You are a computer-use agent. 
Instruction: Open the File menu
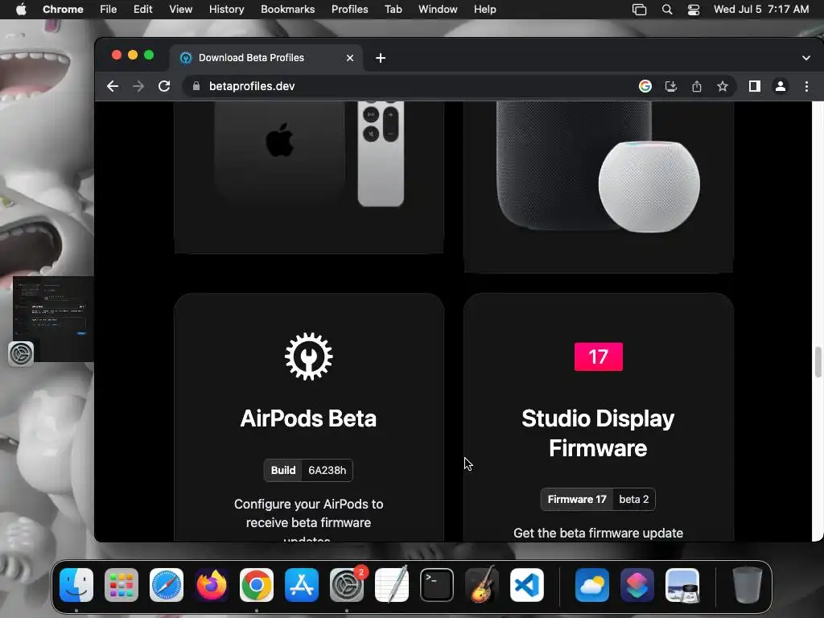109,10
